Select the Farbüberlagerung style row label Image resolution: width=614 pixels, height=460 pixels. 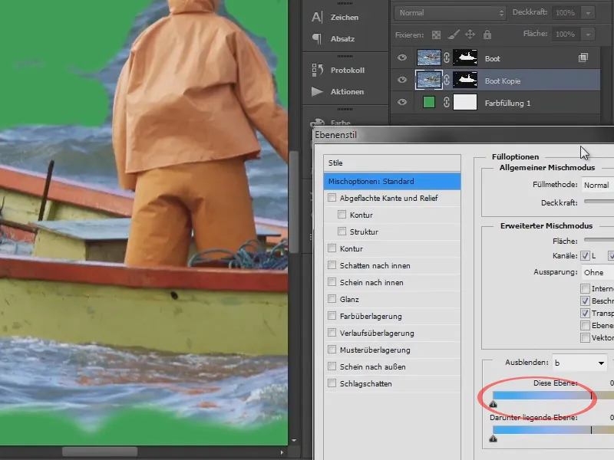click(371, 316)
